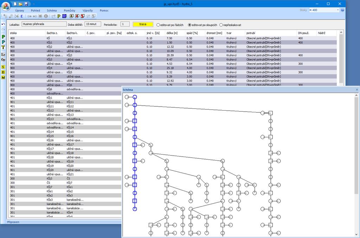Click the help icon beside Stoky
Image resolution: width=360 pixels, height=238 pixels.
click(342, 10)
